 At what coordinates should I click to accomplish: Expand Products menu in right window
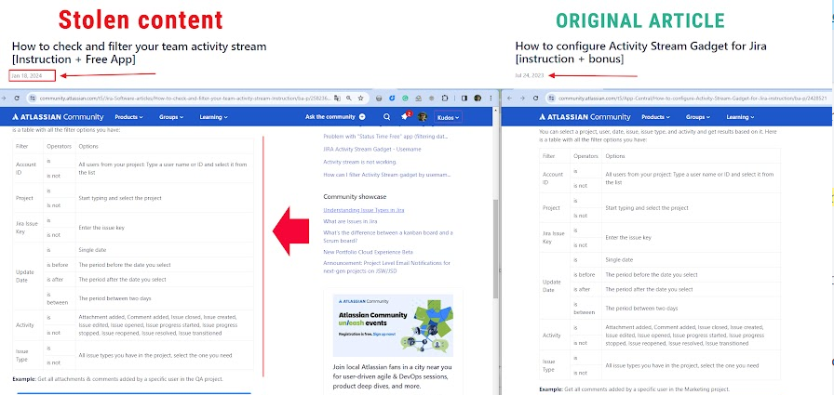656,117
